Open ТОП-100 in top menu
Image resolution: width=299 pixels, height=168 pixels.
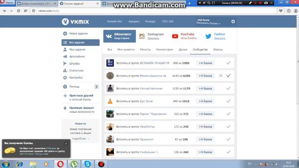tap(167, 21)
